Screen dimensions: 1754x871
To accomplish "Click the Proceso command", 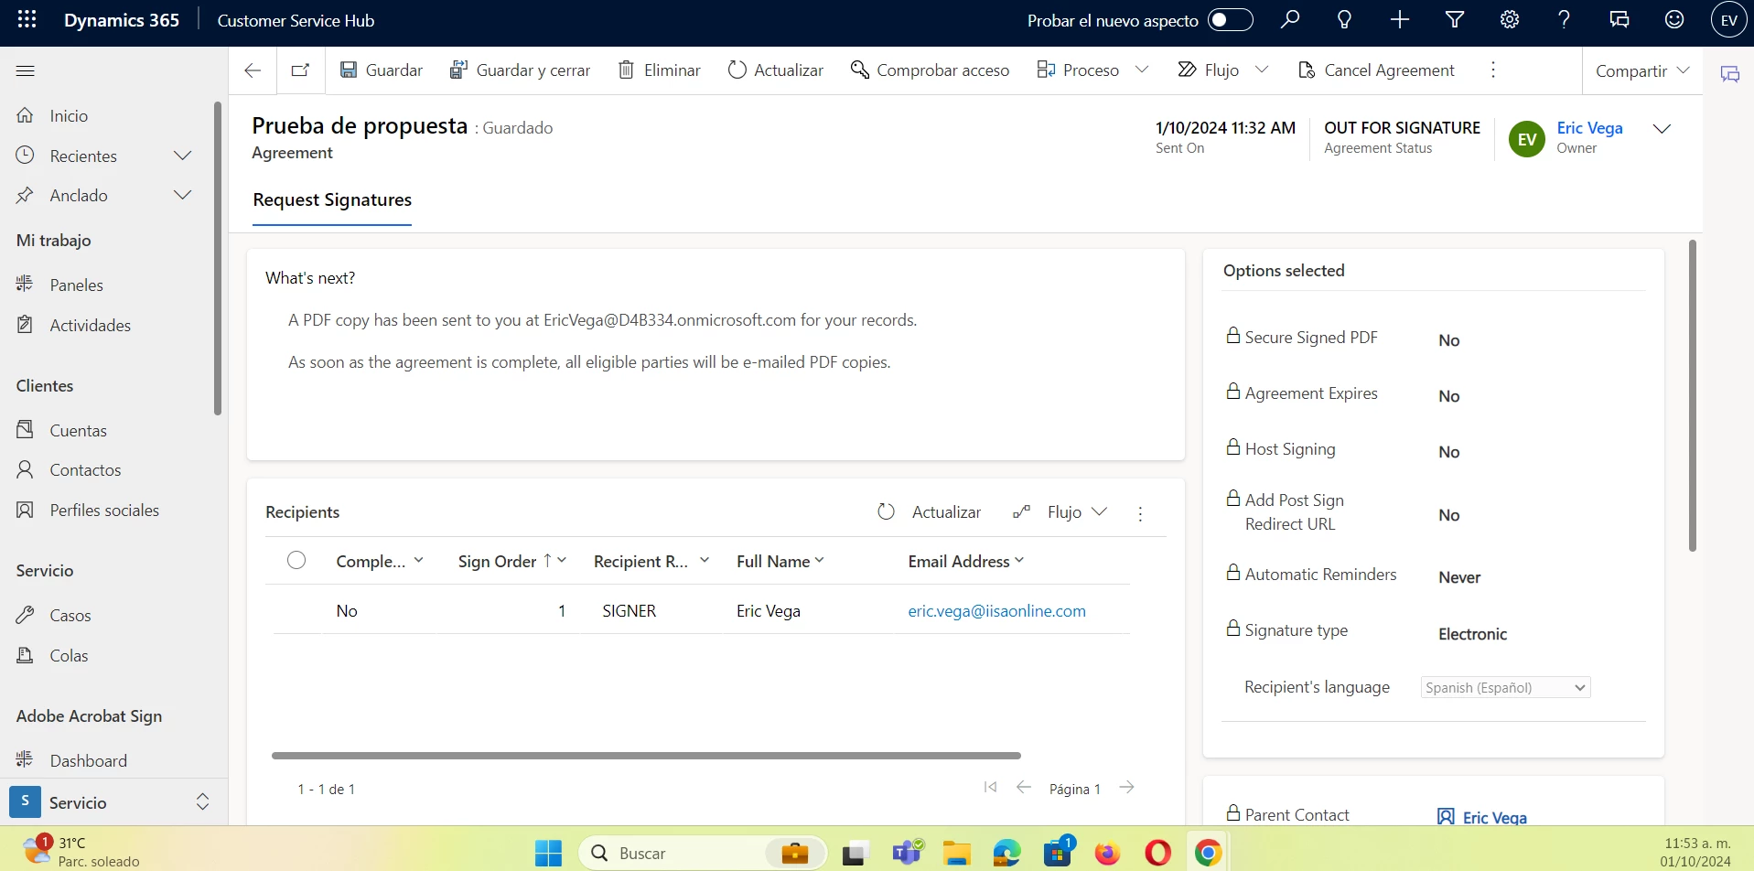I will [1078, 70].
